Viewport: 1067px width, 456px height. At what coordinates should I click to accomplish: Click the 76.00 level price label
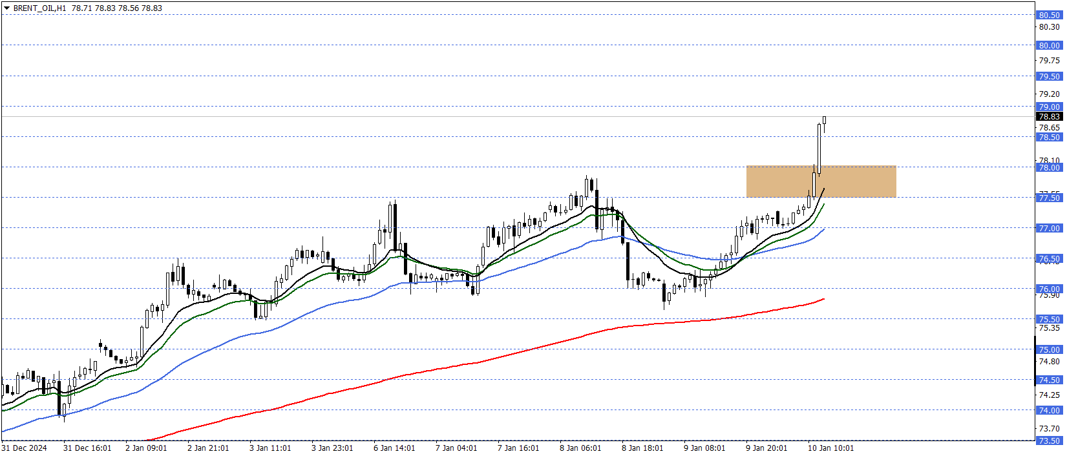(1050, 289)
